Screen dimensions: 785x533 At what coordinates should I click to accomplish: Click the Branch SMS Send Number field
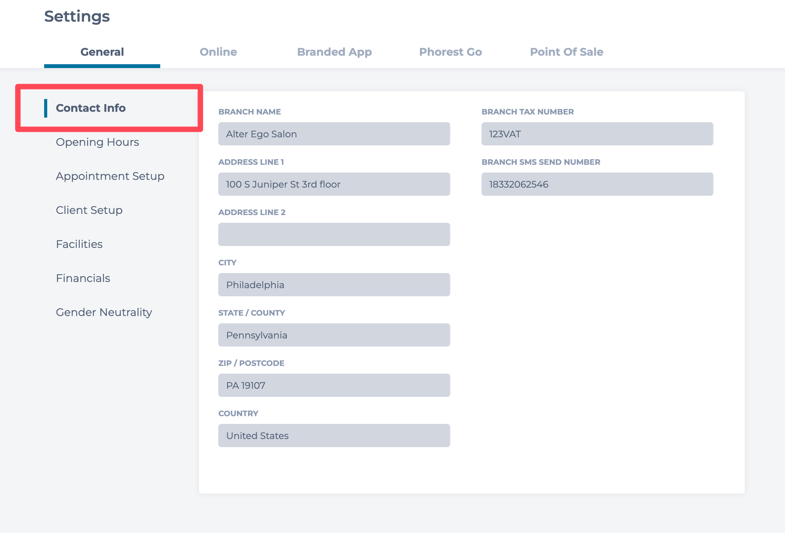(x=597, y=184)
